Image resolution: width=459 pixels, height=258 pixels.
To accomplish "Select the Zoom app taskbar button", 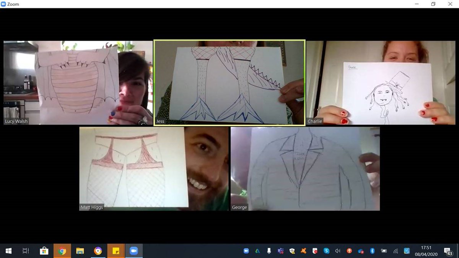I will point(134,251).
